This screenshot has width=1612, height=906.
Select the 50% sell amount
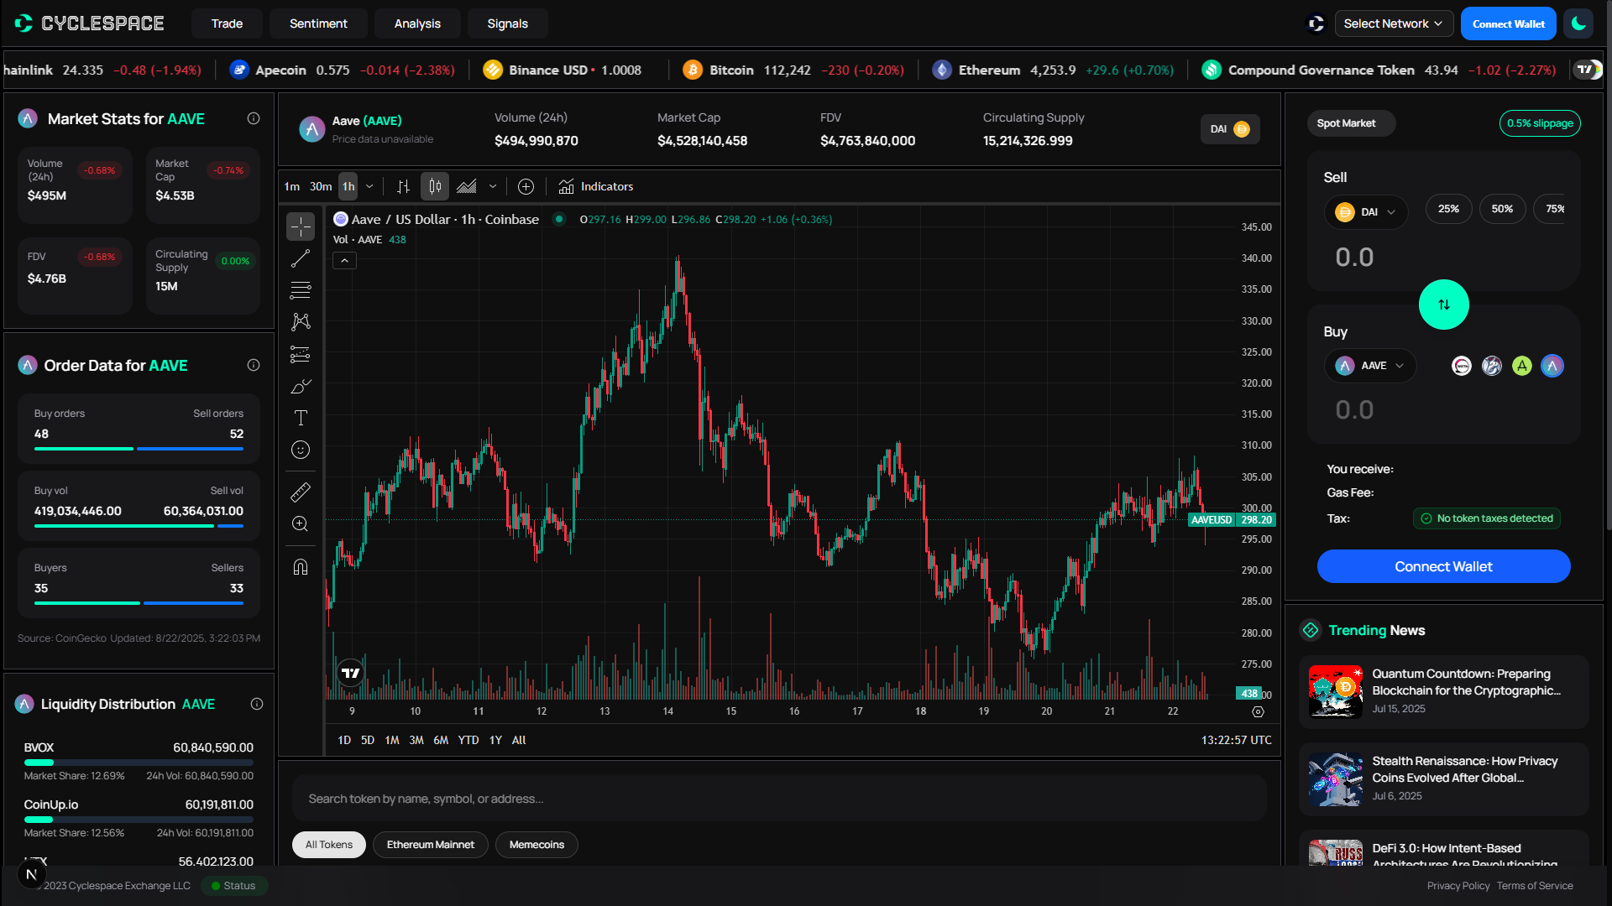pyautogui.click(x=1502, y=209)
